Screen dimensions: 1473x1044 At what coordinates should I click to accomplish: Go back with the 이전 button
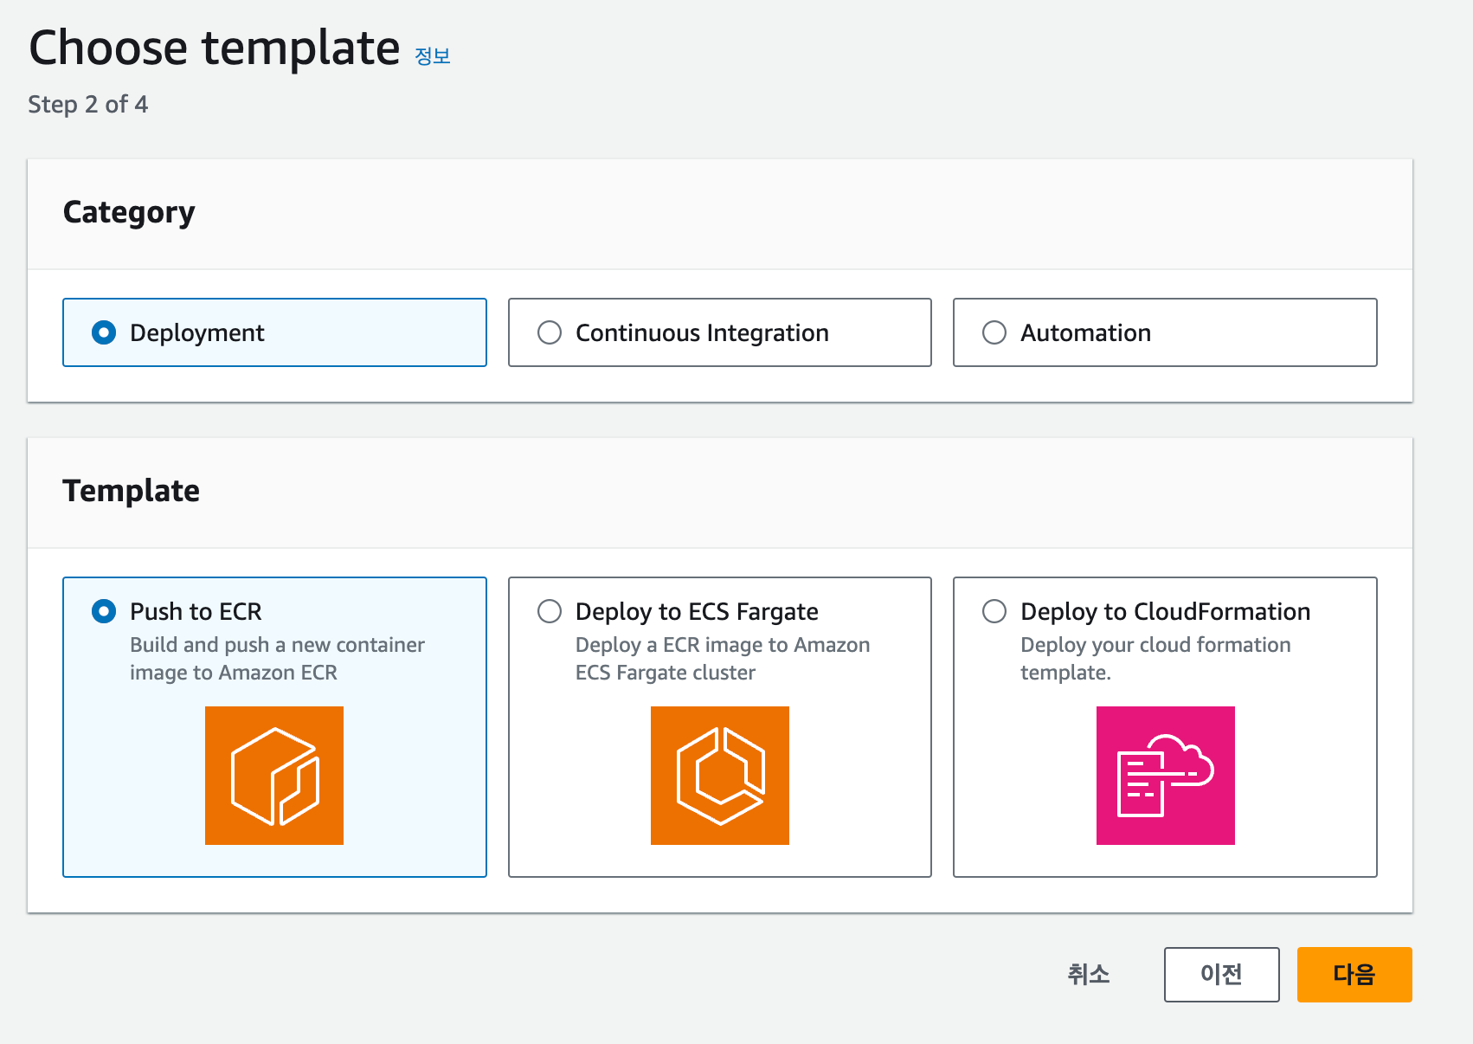click(x=1222, y=975)
